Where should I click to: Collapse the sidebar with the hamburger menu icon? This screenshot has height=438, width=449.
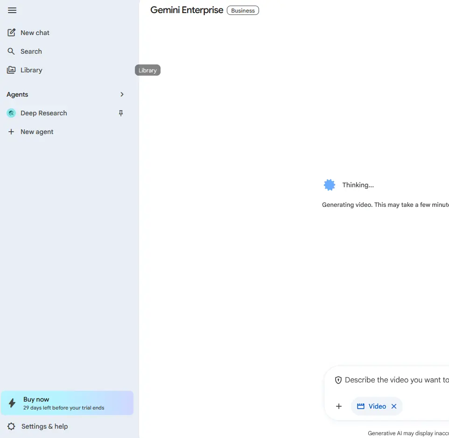[x=12, y=10]
